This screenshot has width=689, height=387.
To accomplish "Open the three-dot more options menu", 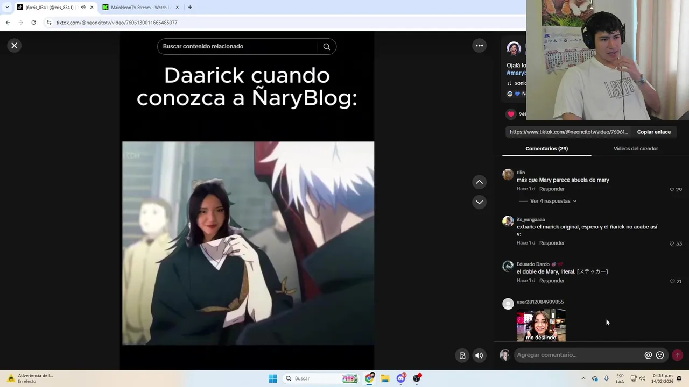I will 479,46.
